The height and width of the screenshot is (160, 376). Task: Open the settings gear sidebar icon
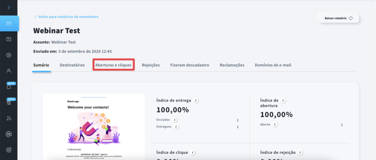point(8,55)
